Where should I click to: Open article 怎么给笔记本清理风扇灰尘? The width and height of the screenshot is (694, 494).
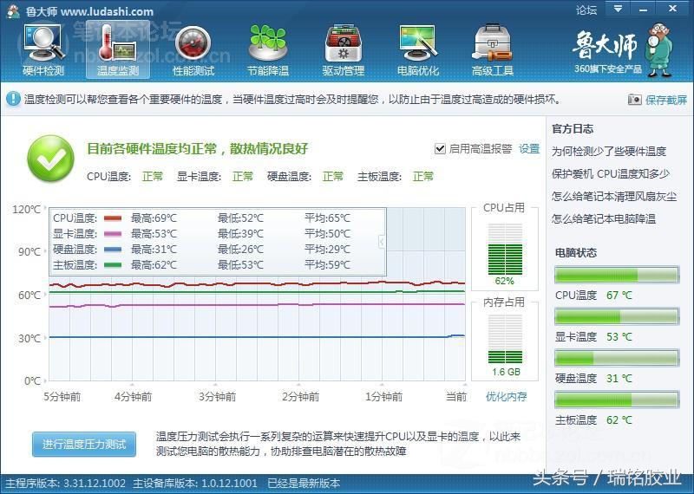[x=614, y=197]
